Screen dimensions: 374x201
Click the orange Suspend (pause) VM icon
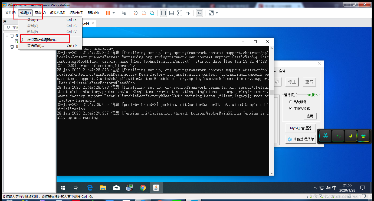click(x=108, y=13)
